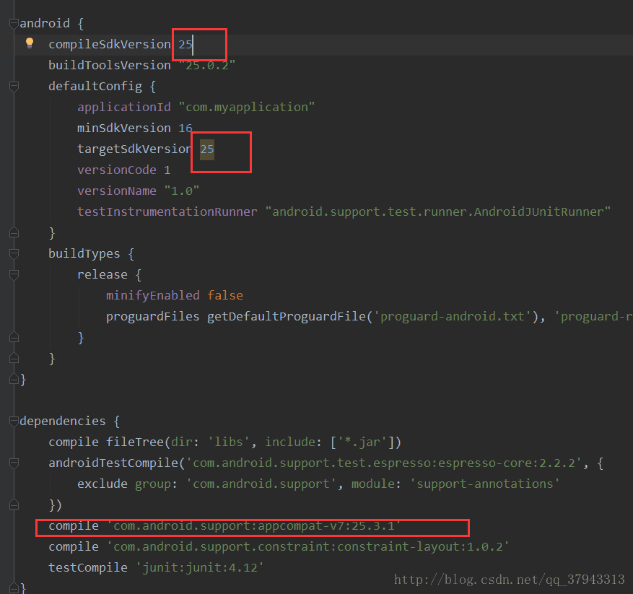Click the targetSdkVersion value 25

207,149
